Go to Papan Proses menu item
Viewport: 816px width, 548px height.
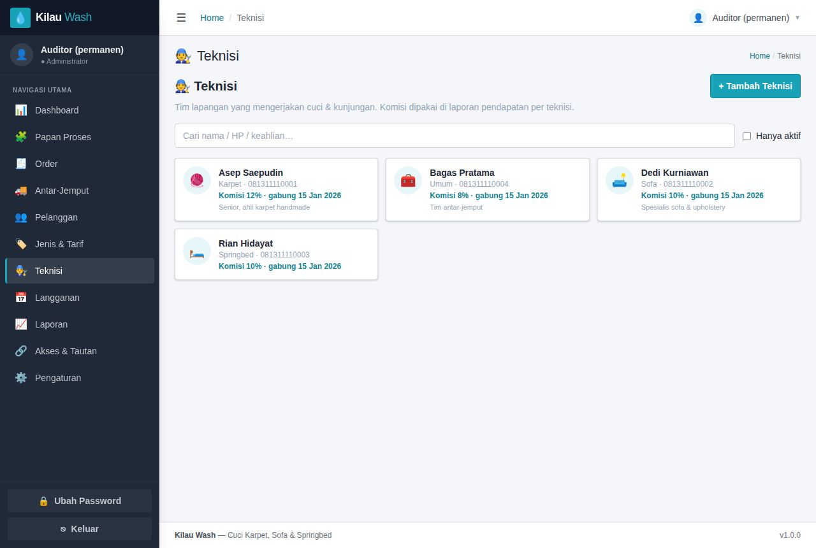tap(80, 137)
